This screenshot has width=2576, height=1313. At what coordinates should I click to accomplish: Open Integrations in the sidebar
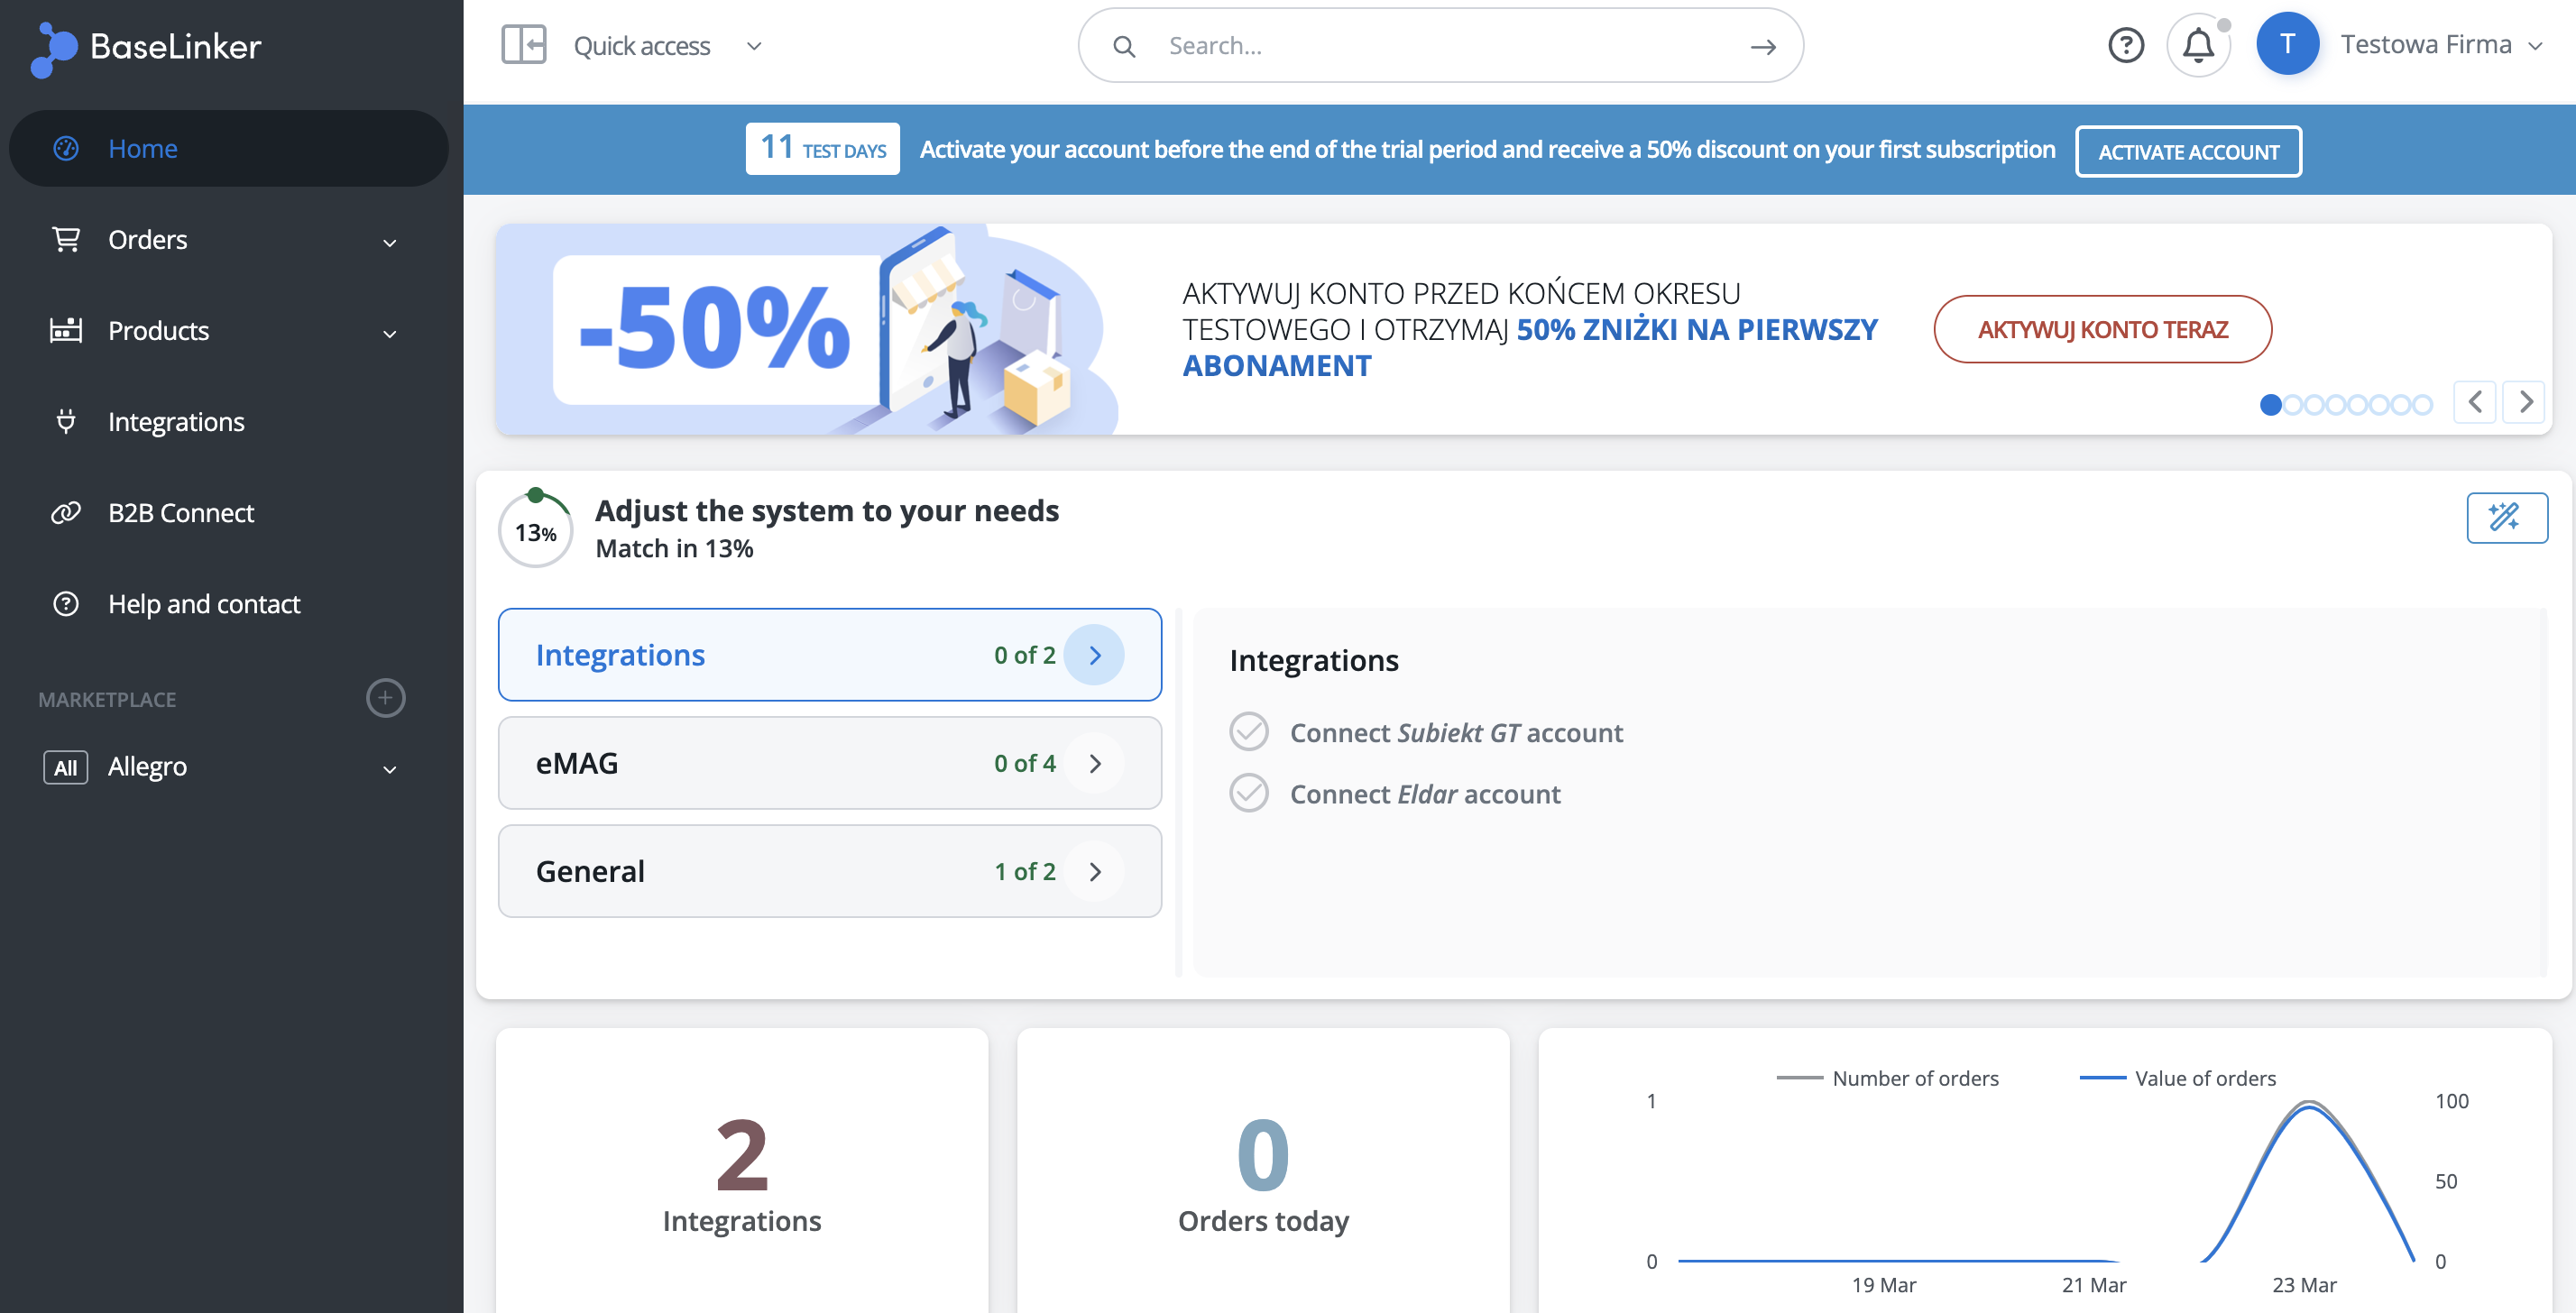tap(176, 422)
